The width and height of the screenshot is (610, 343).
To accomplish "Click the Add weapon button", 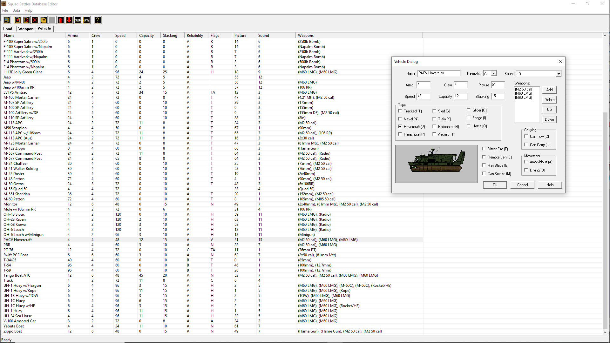I will tap(549, 90).
